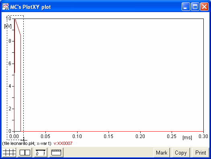
Task: Click the split cursor view icon
Action: pos(25,153)
